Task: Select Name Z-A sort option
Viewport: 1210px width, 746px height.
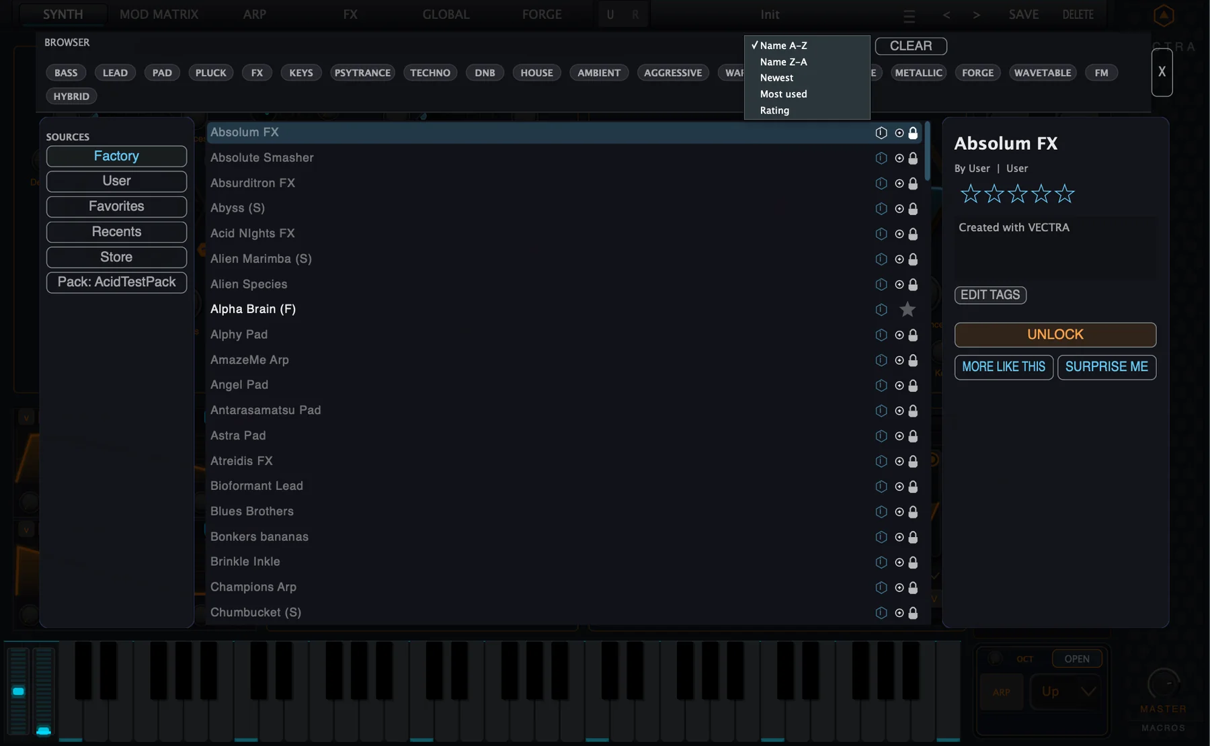Action: point(807,62)
